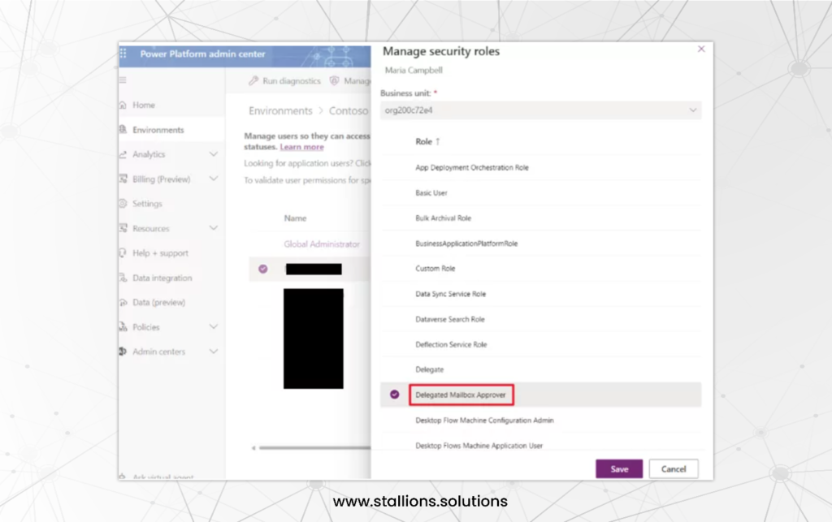This screenshot has height=522, width=832.
Task: Open the Learn more link
Action: click(x=301, y=147)
